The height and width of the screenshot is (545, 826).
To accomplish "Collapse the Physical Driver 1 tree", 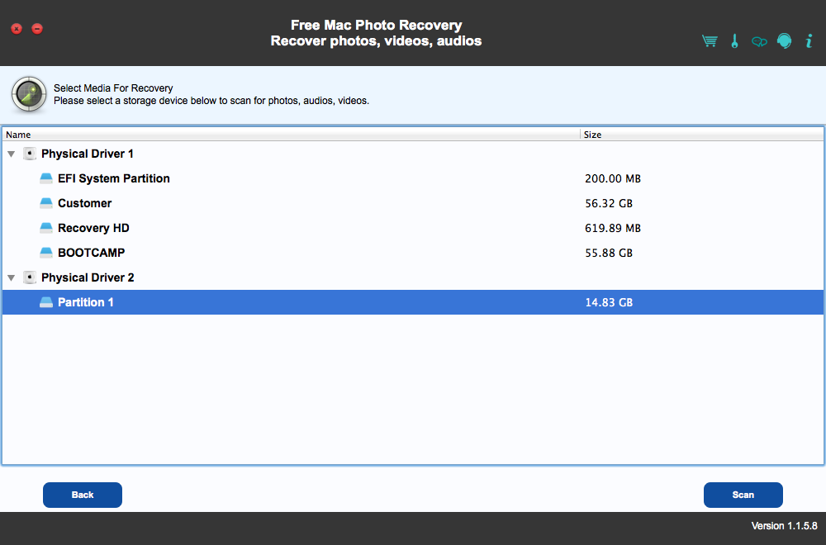I will [11, 154].
